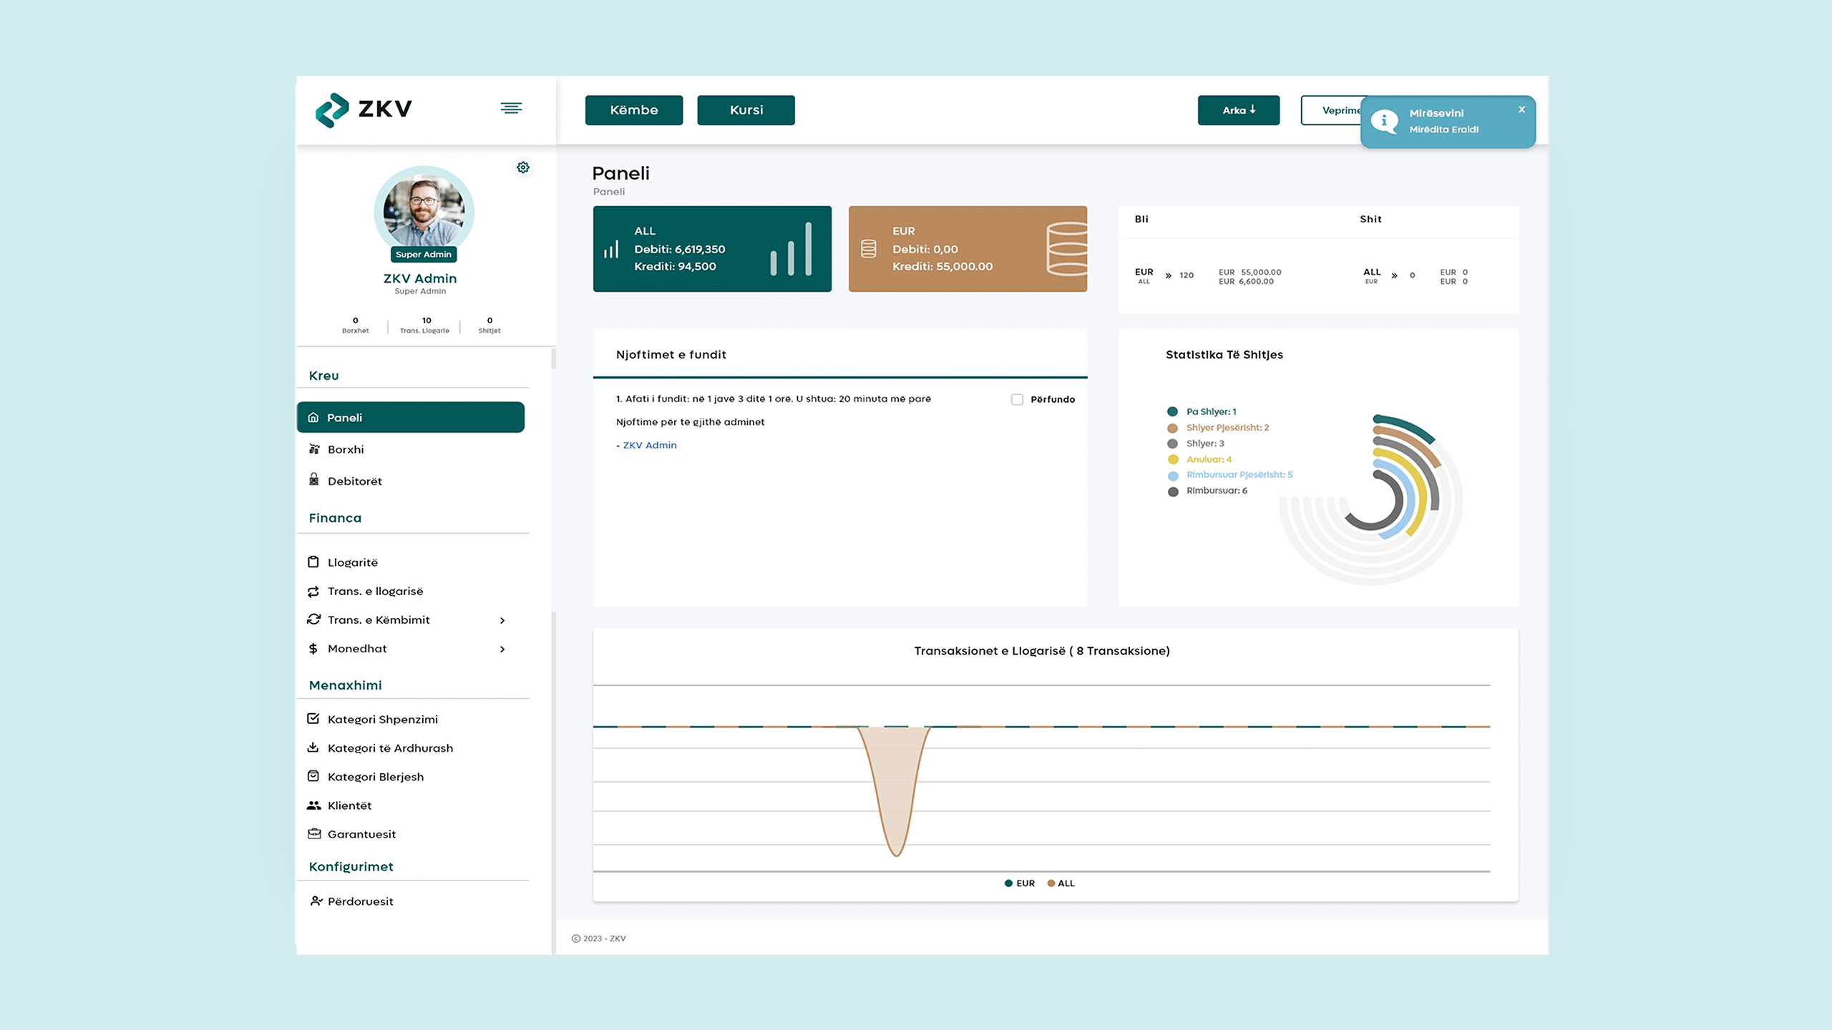Image resolution: width=1832 pixels, height=1030 pixels.
Task: Check the Përfundo checkbox
Action: click(x=1017, y=399)
